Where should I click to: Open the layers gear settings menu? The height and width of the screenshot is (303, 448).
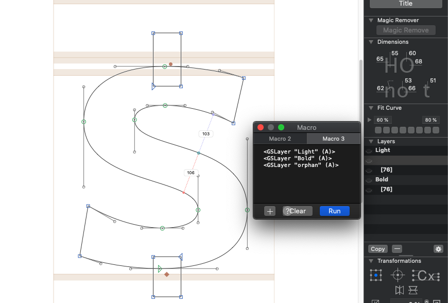[x=438, y=249]
